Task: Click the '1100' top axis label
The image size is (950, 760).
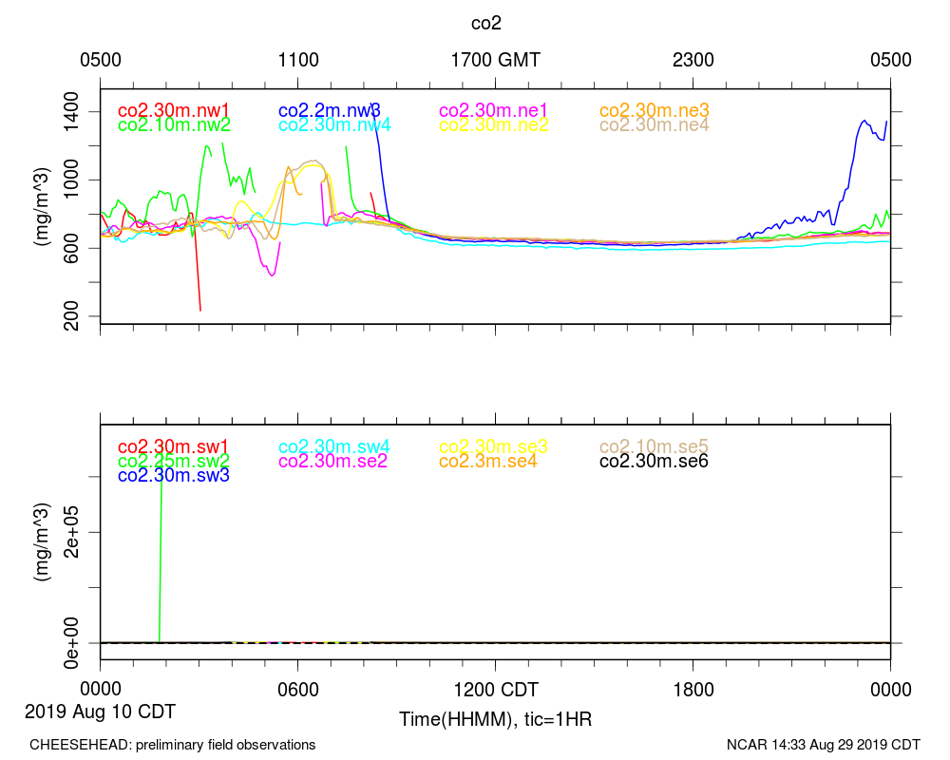Action: (298, 60)
